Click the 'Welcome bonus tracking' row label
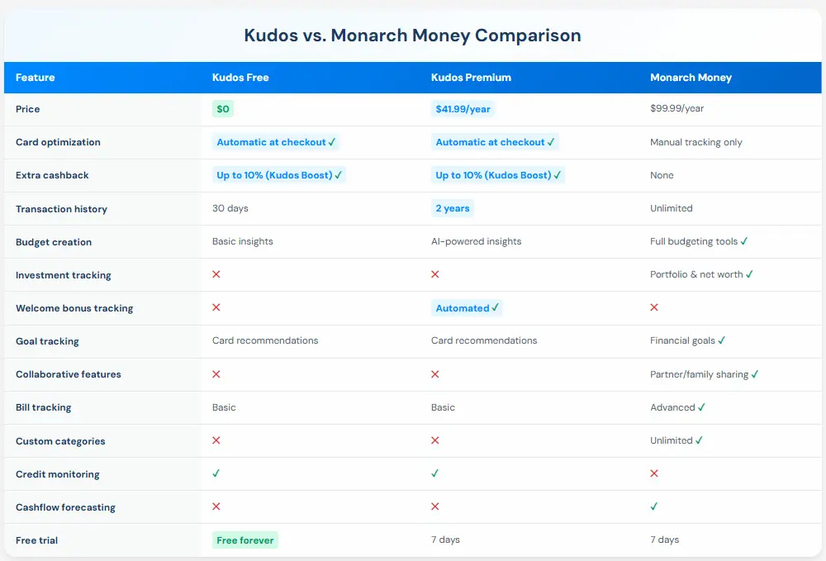Image resolution: width=826 pixels, height=561 pixels. click(x=74, y=308)
